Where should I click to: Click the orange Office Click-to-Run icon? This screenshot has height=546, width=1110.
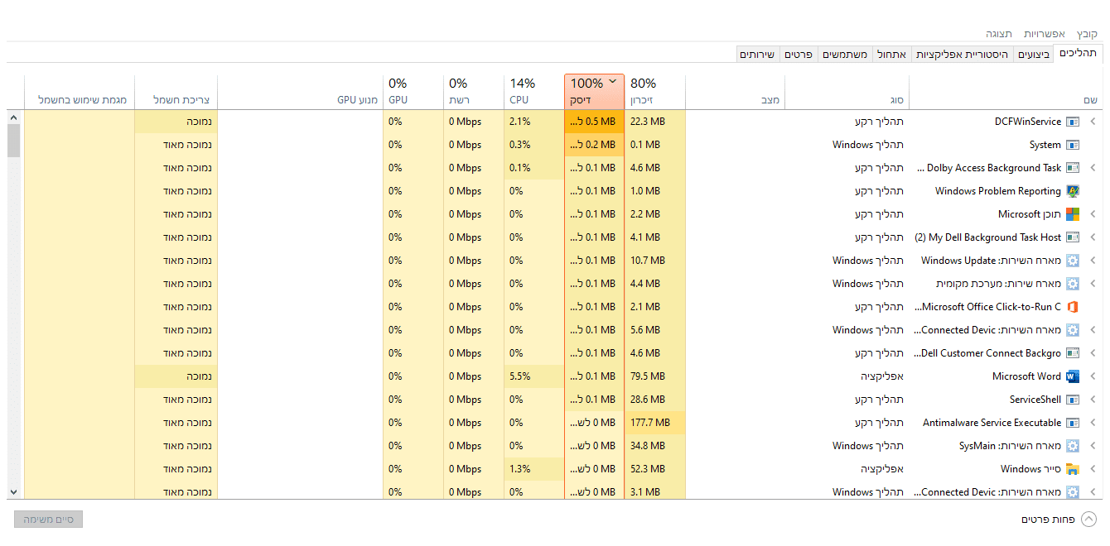click(x=1073, y=307)
